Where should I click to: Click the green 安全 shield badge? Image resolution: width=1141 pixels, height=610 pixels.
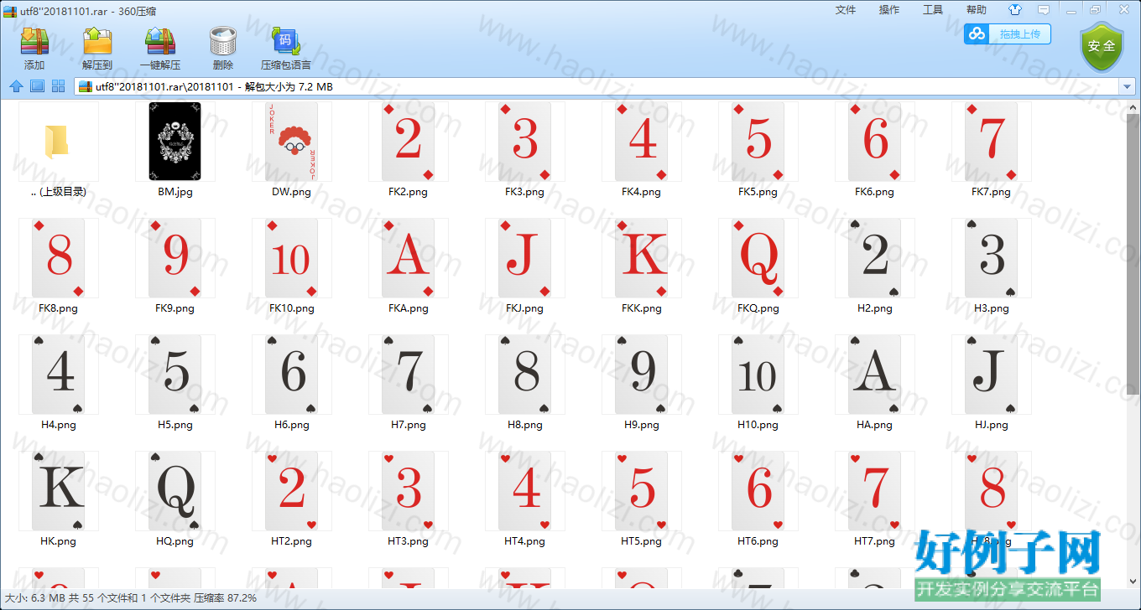click(1101, 47)
